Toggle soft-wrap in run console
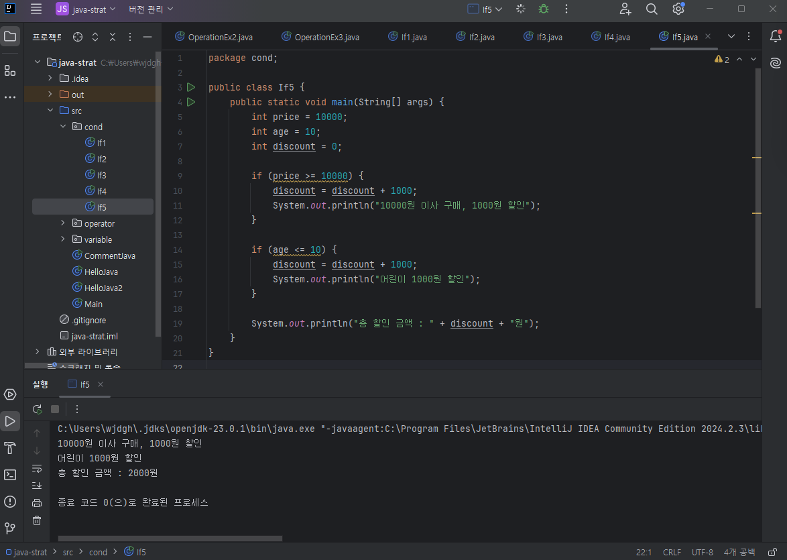787x560 pixels. [x=37, y=468]
